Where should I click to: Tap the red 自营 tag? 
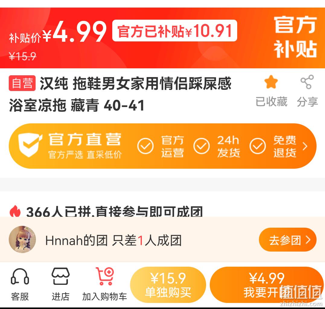click(x=22, y=83)
